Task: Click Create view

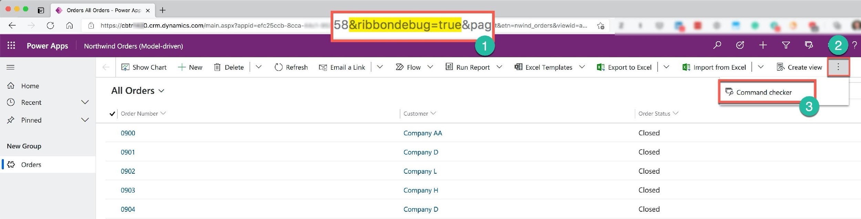Action: pyautogui.click(x=799, y=67)
